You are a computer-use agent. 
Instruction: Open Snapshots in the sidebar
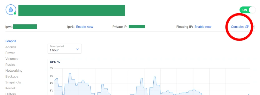tap(13, 83)
